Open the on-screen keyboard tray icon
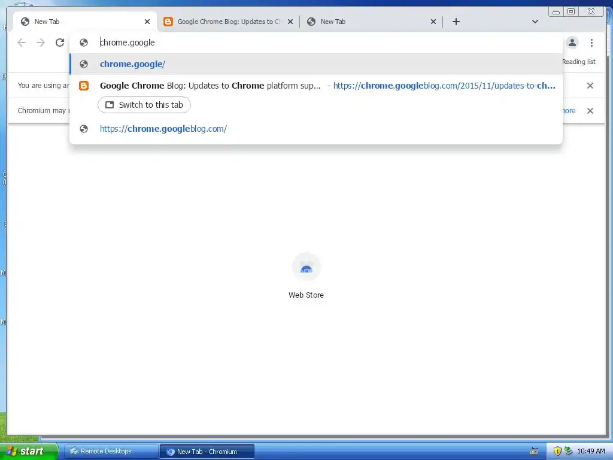This screenshot has height=460, width=613. (x=534, y=452)
